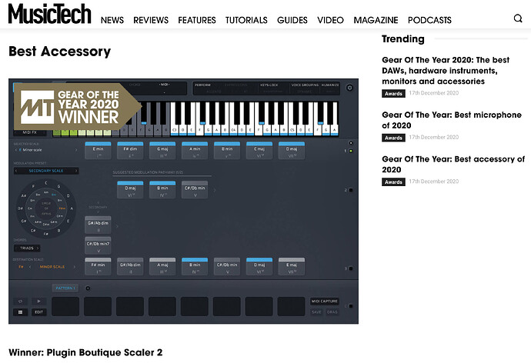Click the DRAG button in Scaler

click(332, 312)
